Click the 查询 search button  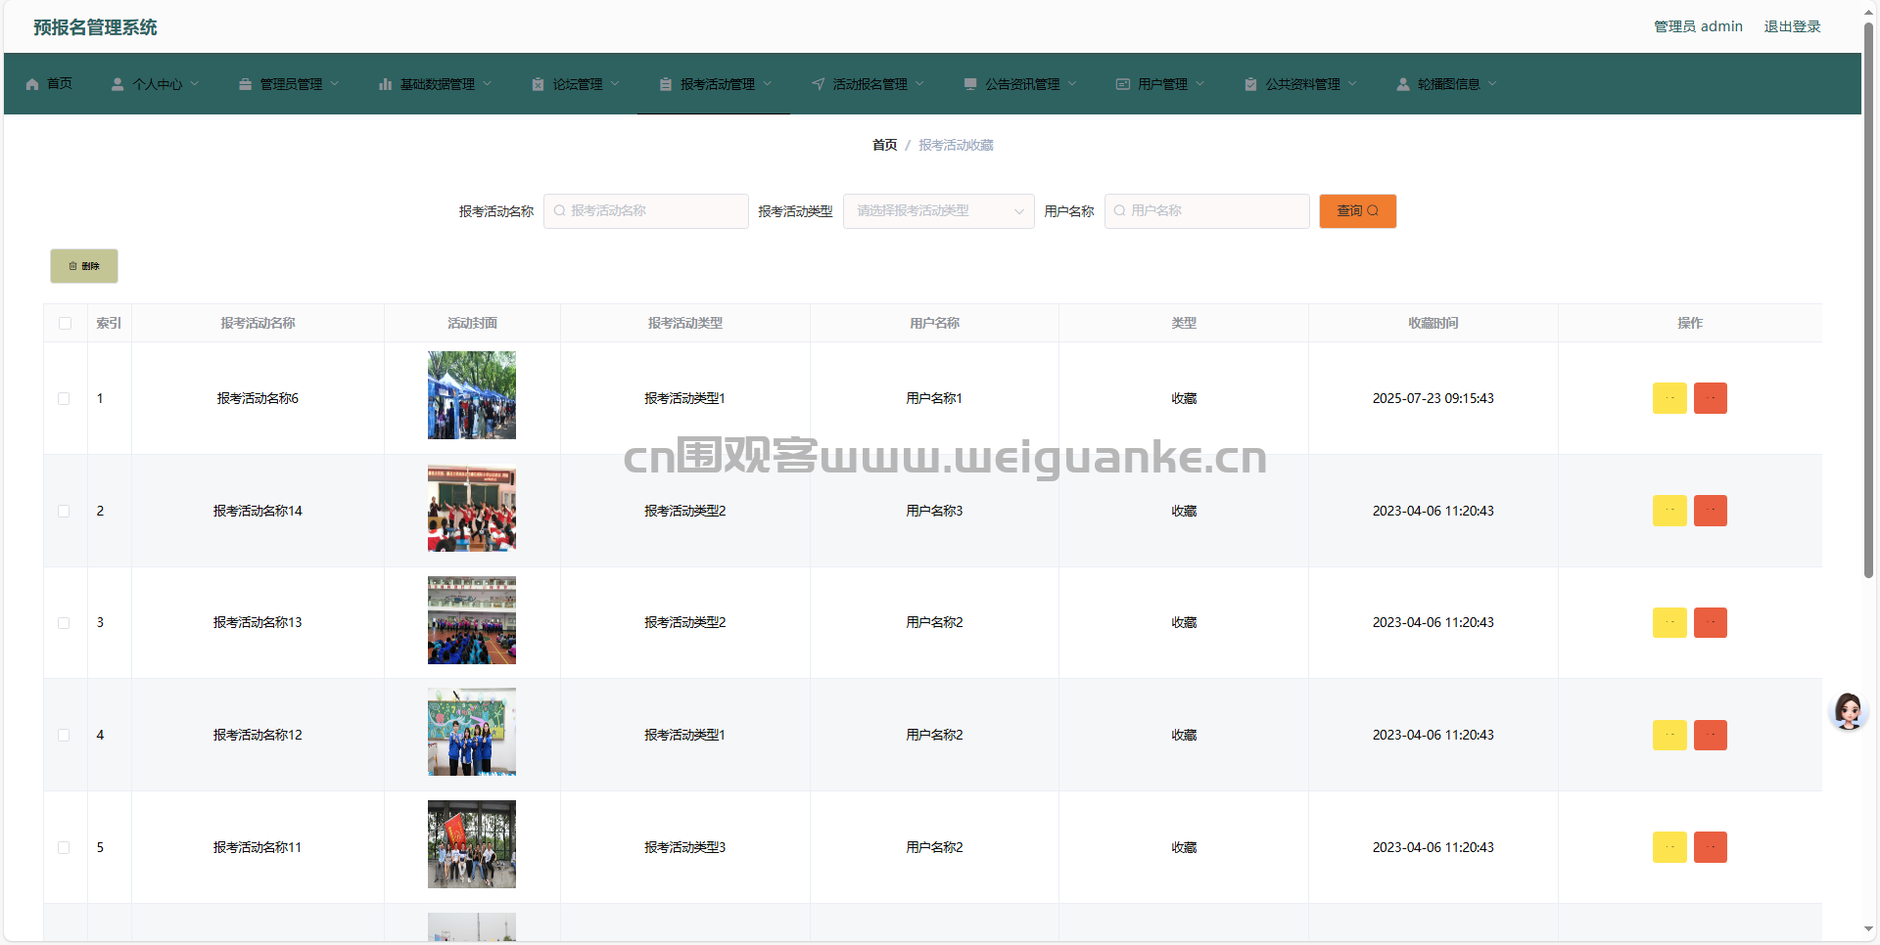1357,211
